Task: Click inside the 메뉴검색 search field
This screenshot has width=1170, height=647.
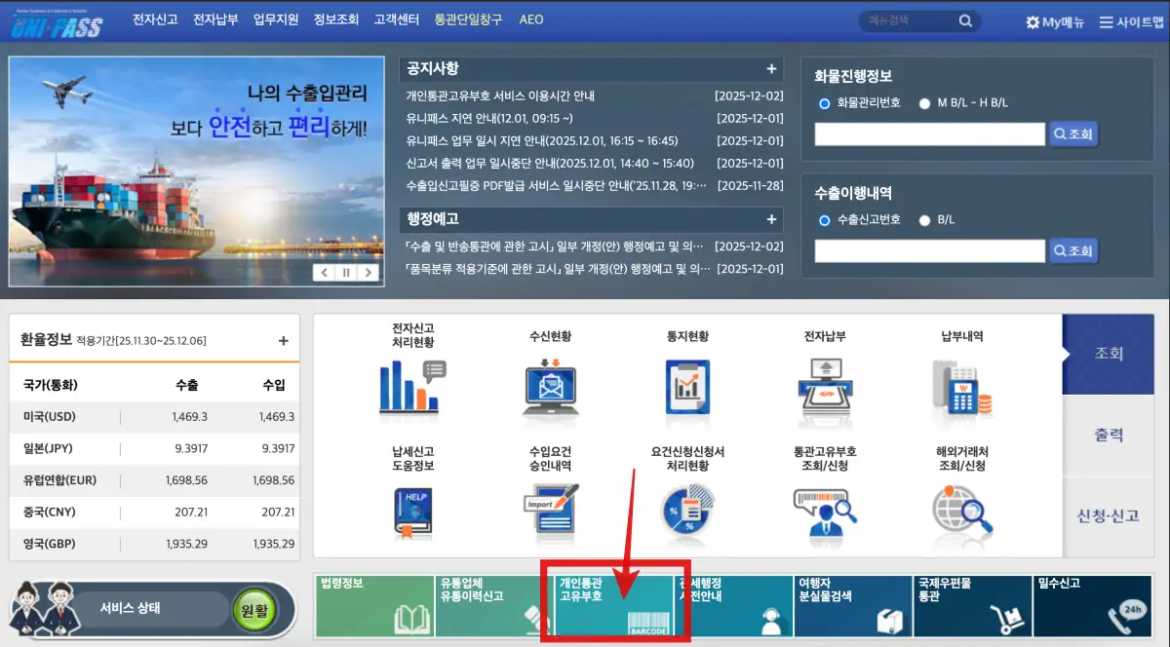Action: coord(907,19)
